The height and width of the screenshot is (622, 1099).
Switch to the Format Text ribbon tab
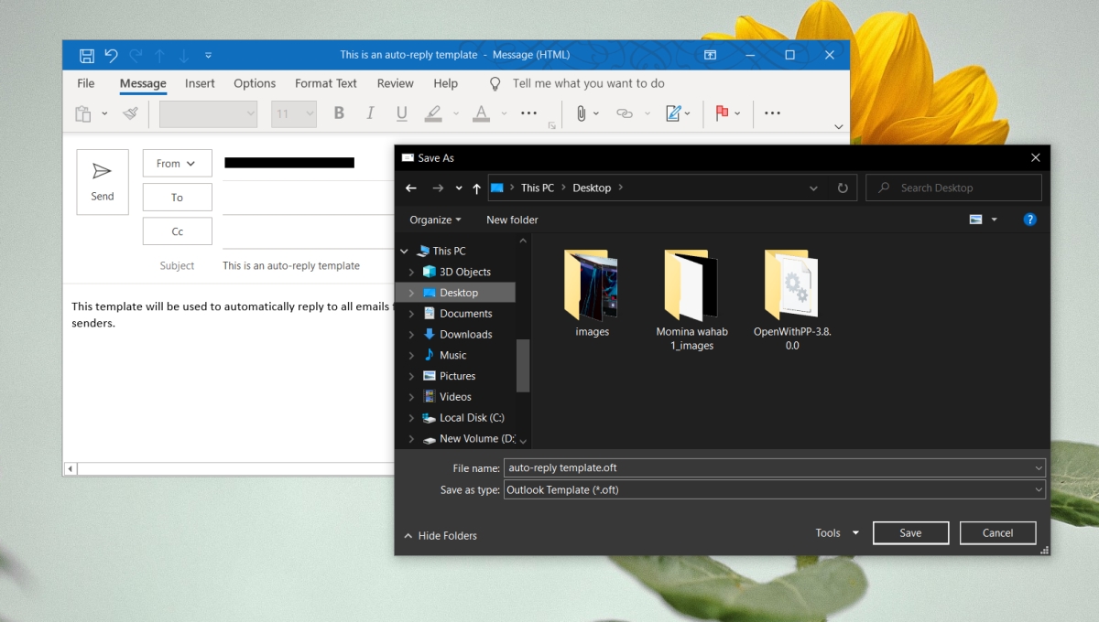[325, 83]
